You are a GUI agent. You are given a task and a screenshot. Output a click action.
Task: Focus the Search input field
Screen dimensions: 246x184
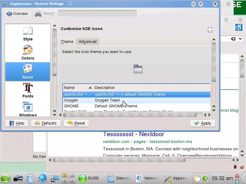(97, 13)
